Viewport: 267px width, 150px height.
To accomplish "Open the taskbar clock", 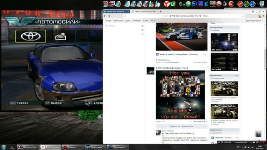I will (x=259, y=147).
